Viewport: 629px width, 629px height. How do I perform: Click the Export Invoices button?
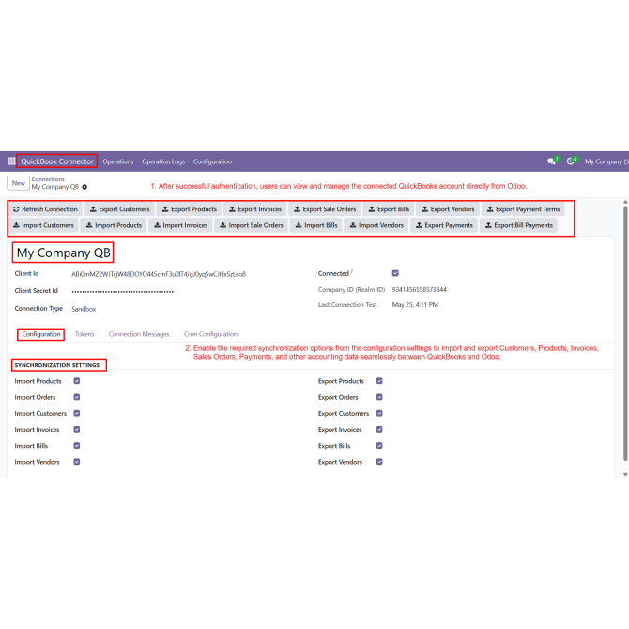click(255, 209)
